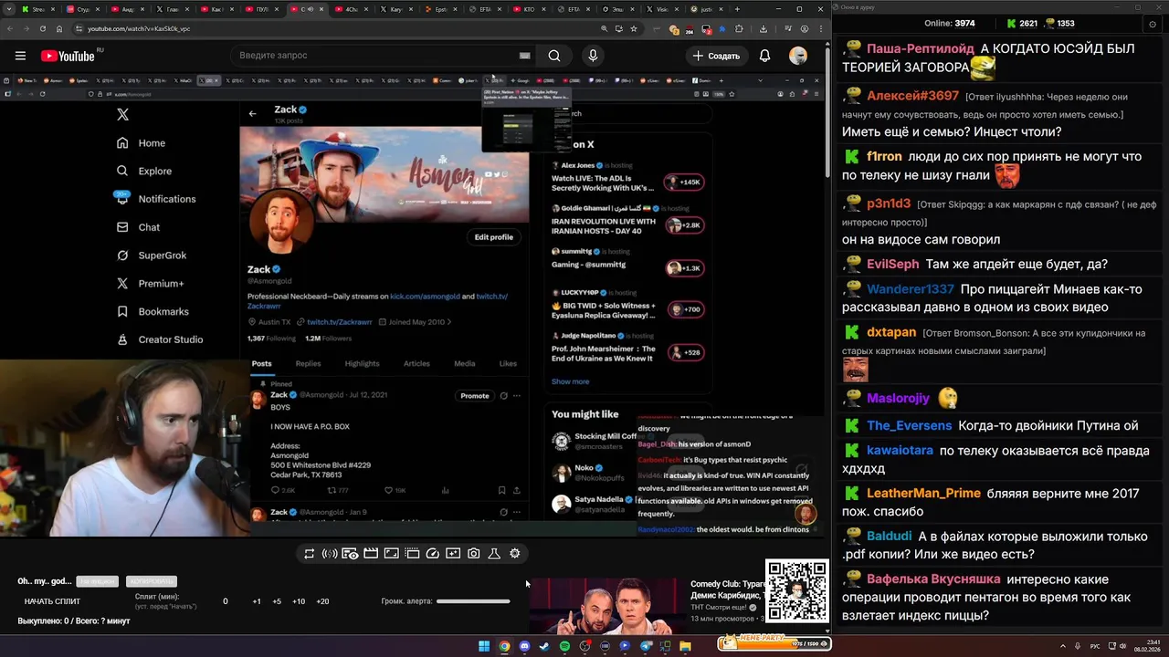Click the clapperboard icon in overlay toolbar
Viewport: 1169px width, 657px height.
click(x=371, y=554)
